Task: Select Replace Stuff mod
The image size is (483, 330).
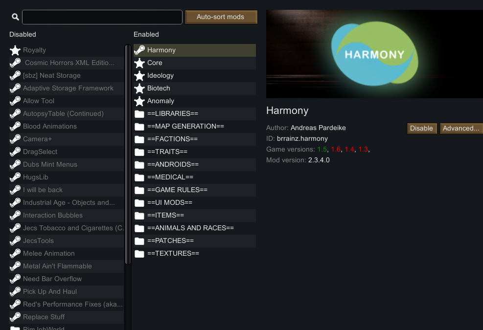Action: (x=67, y=317)
